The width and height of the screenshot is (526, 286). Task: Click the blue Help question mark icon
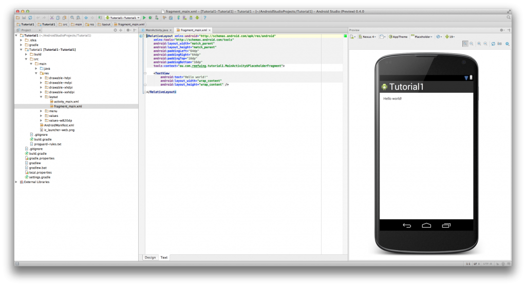pos(204,17)
